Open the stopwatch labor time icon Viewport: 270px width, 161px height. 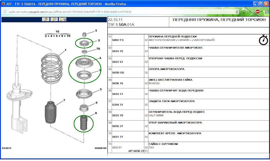pos(264,40)
